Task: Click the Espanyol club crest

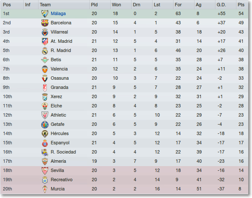Action: point(44,143)
